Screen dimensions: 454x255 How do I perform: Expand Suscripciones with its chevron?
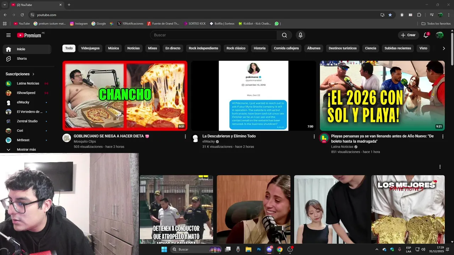(x=34, y=74)
